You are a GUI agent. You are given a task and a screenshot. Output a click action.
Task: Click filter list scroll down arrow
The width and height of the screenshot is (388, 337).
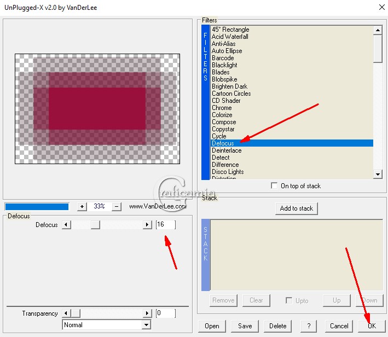click(378, 174)
